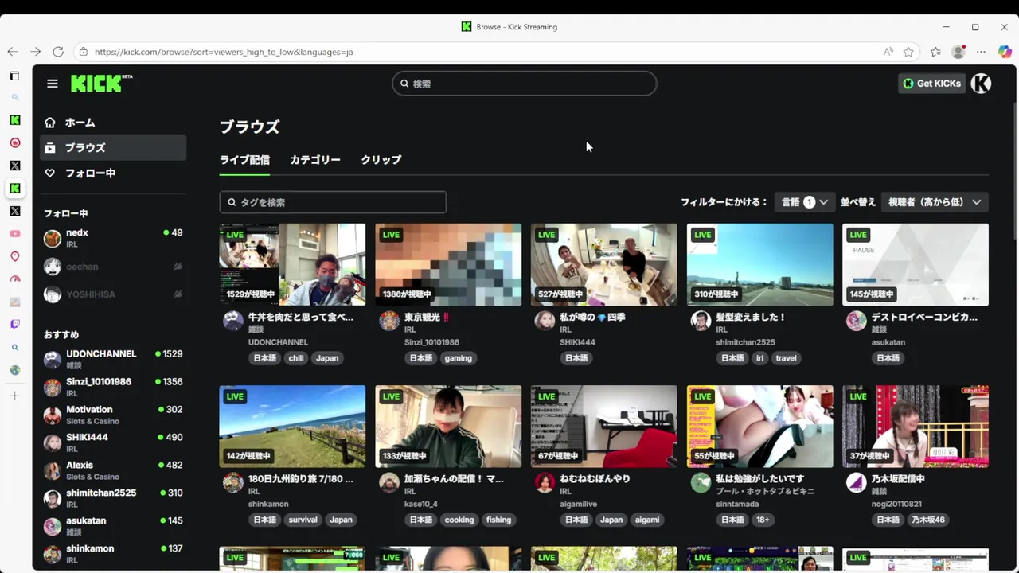Select ブラウズ in the sidebar
Image resolution: width=1019 pixels, height=573 pixels.
(x=113, y=148)
